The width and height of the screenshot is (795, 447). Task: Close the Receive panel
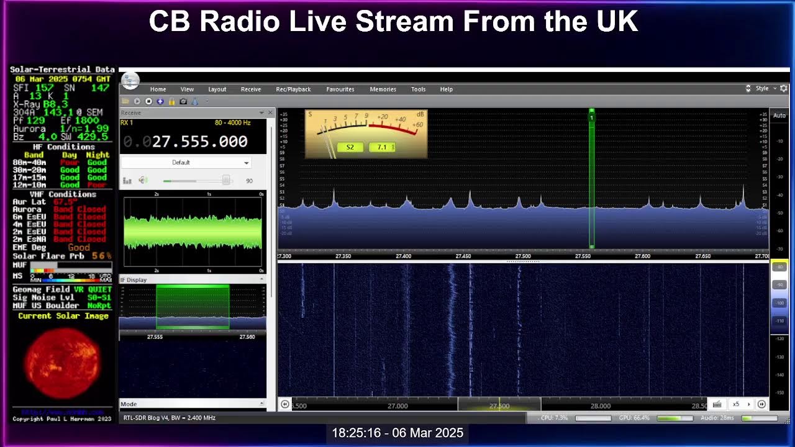point(270,113)
